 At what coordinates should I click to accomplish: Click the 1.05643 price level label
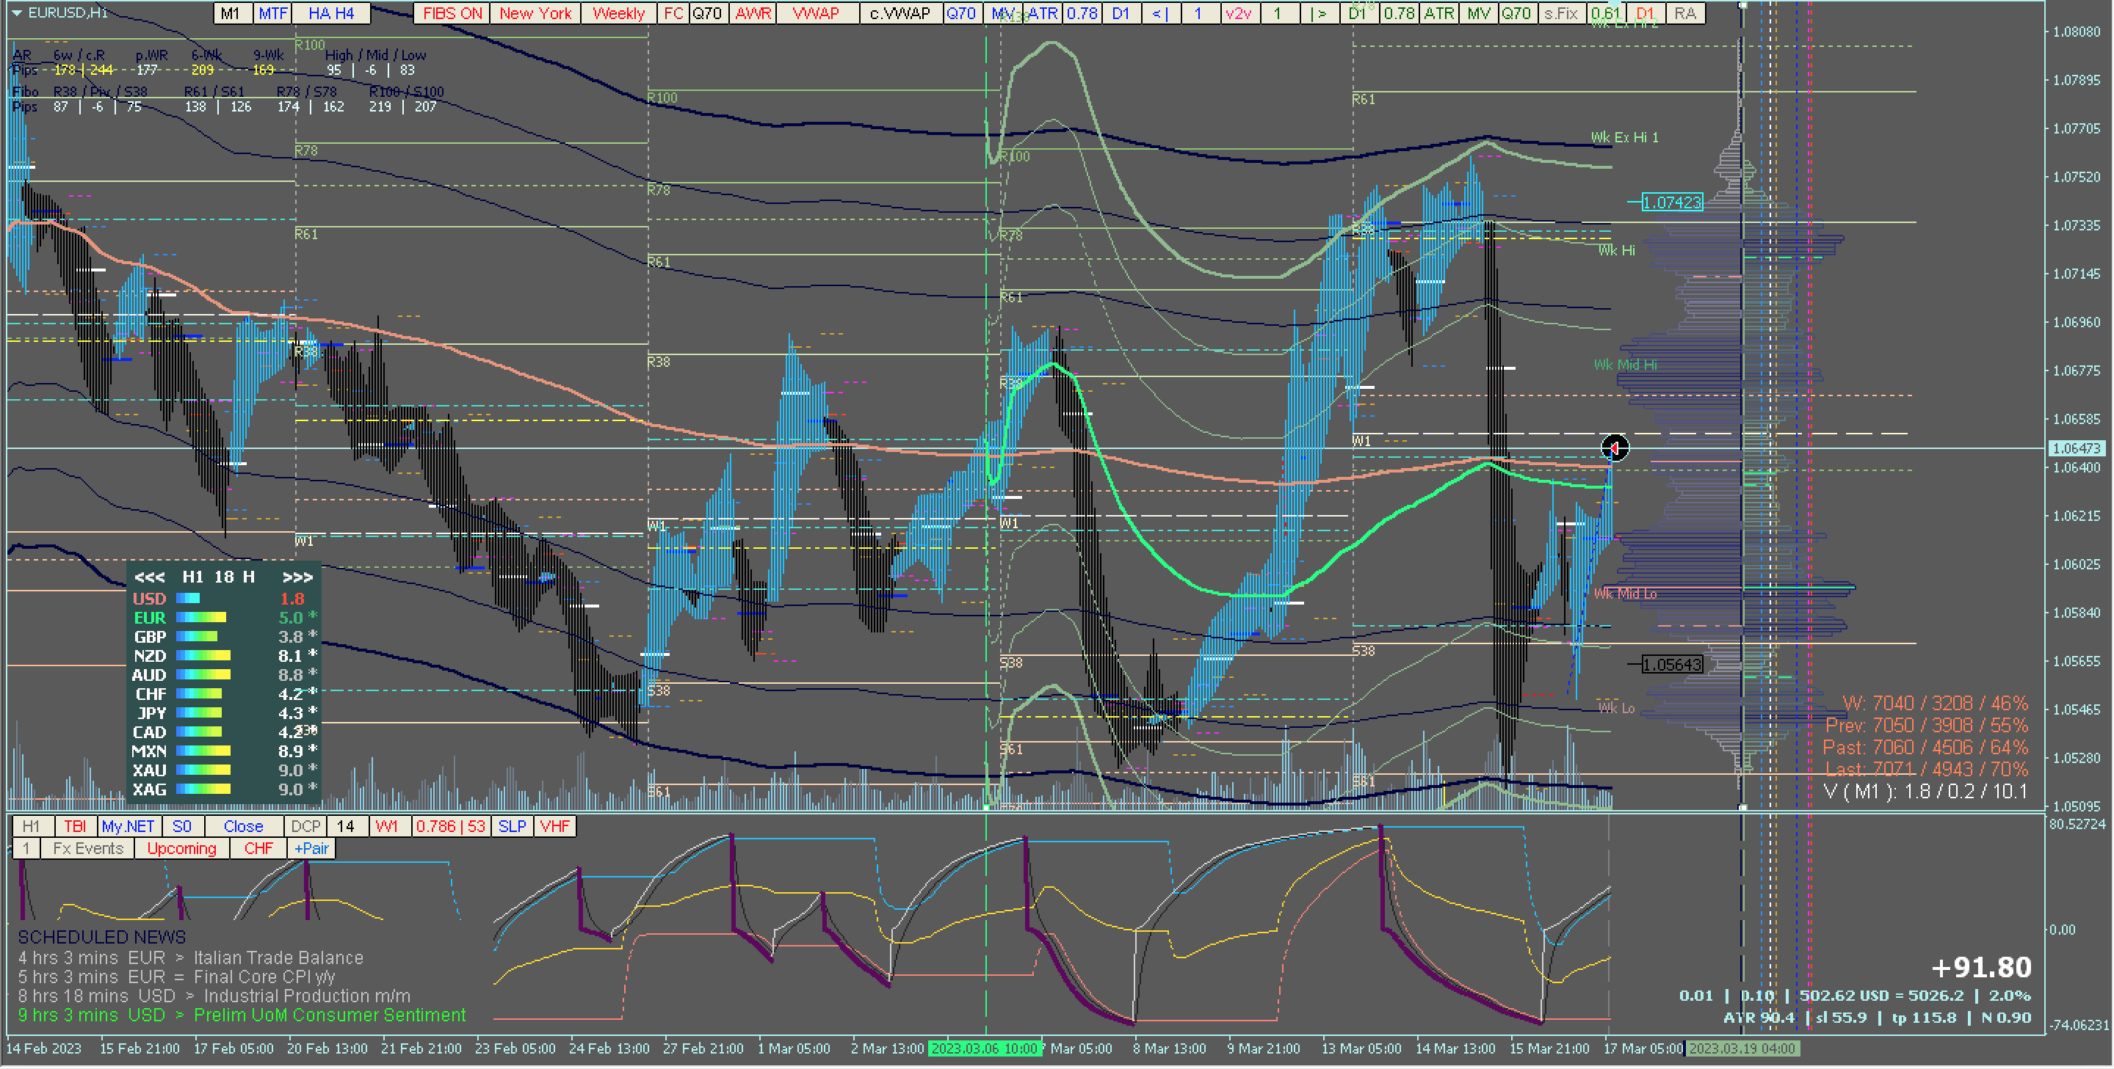coord(1672,665)
